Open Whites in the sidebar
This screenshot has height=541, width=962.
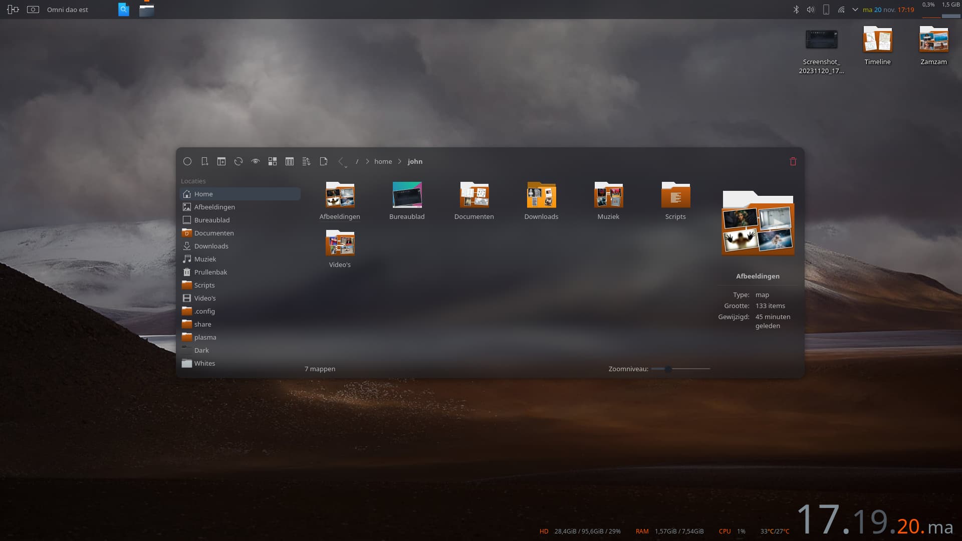pos(240,363)
